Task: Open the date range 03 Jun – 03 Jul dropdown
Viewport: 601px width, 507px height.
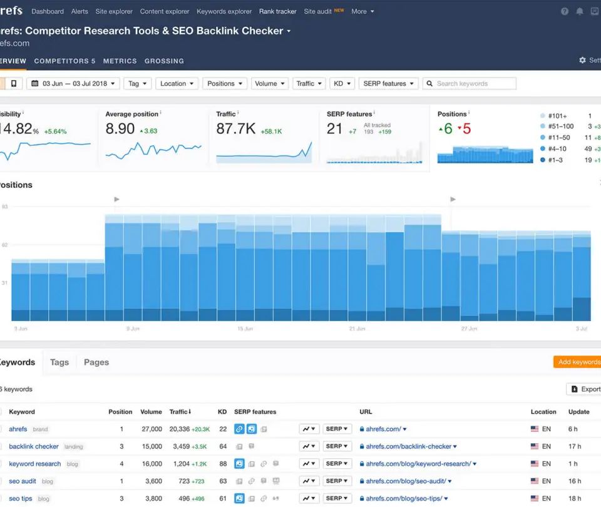Action: [73, 83]
